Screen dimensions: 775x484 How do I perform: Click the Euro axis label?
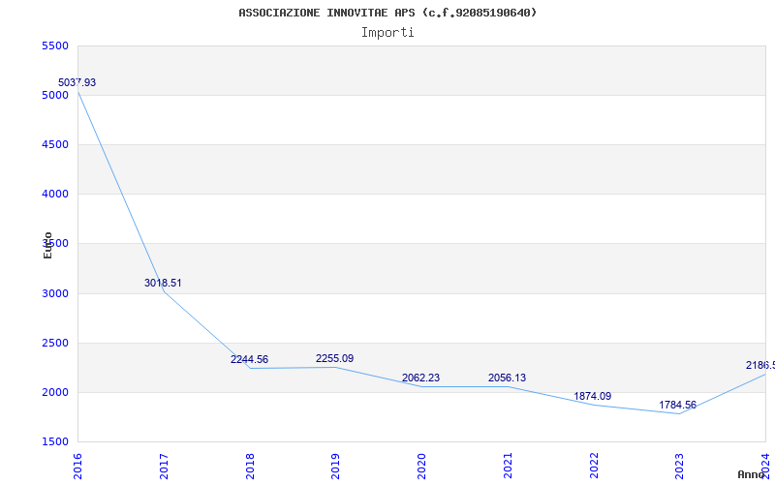tap(47, 246)
